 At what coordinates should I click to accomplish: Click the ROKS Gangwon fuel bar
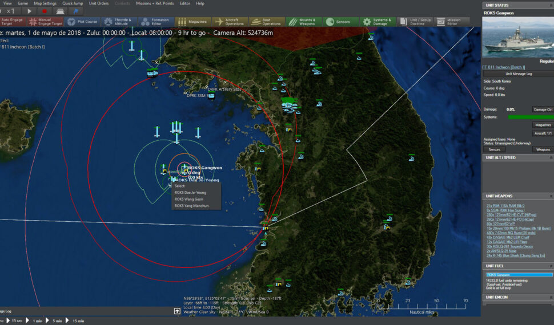(519, 275)
